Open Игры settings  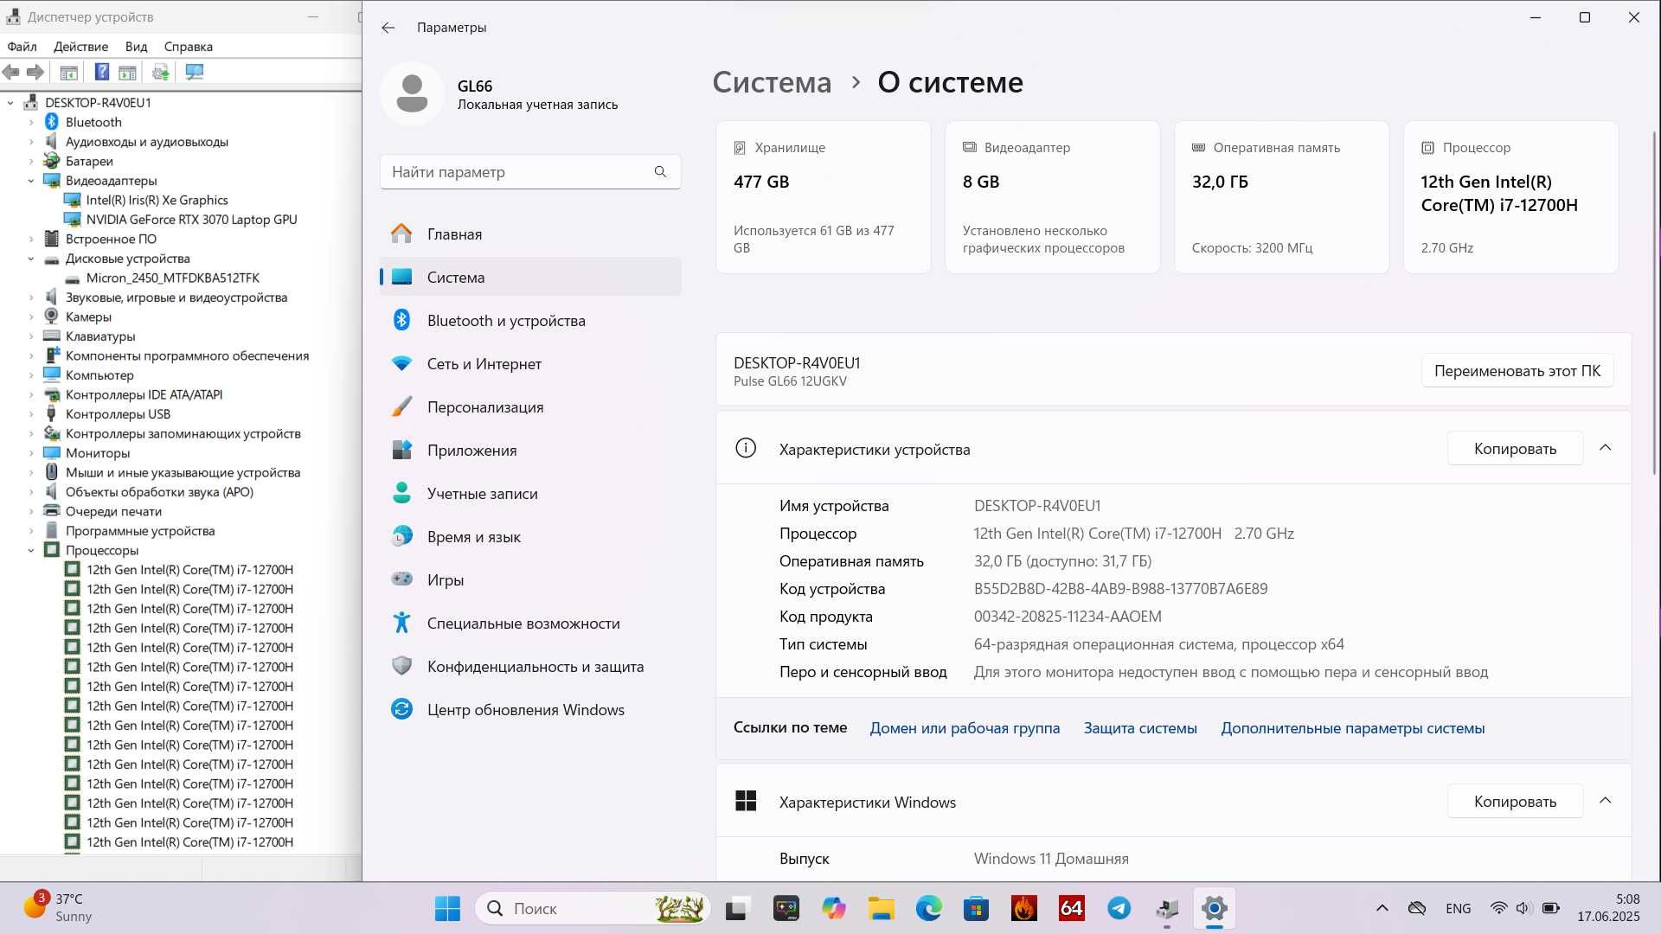530,580
